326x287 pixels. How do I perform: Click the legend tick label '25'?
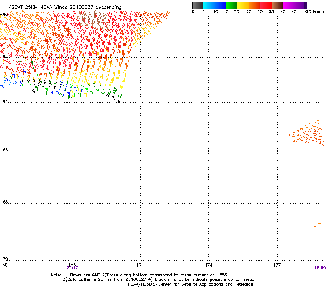click(x=249, y=12)
